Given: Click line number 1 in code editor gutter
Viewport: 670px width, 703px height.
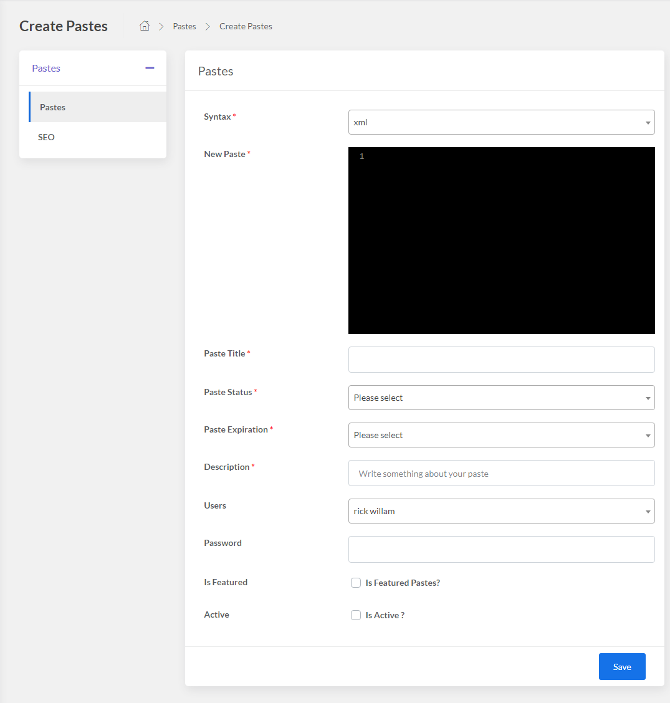Looking at the screenshot, I should 361,156.
